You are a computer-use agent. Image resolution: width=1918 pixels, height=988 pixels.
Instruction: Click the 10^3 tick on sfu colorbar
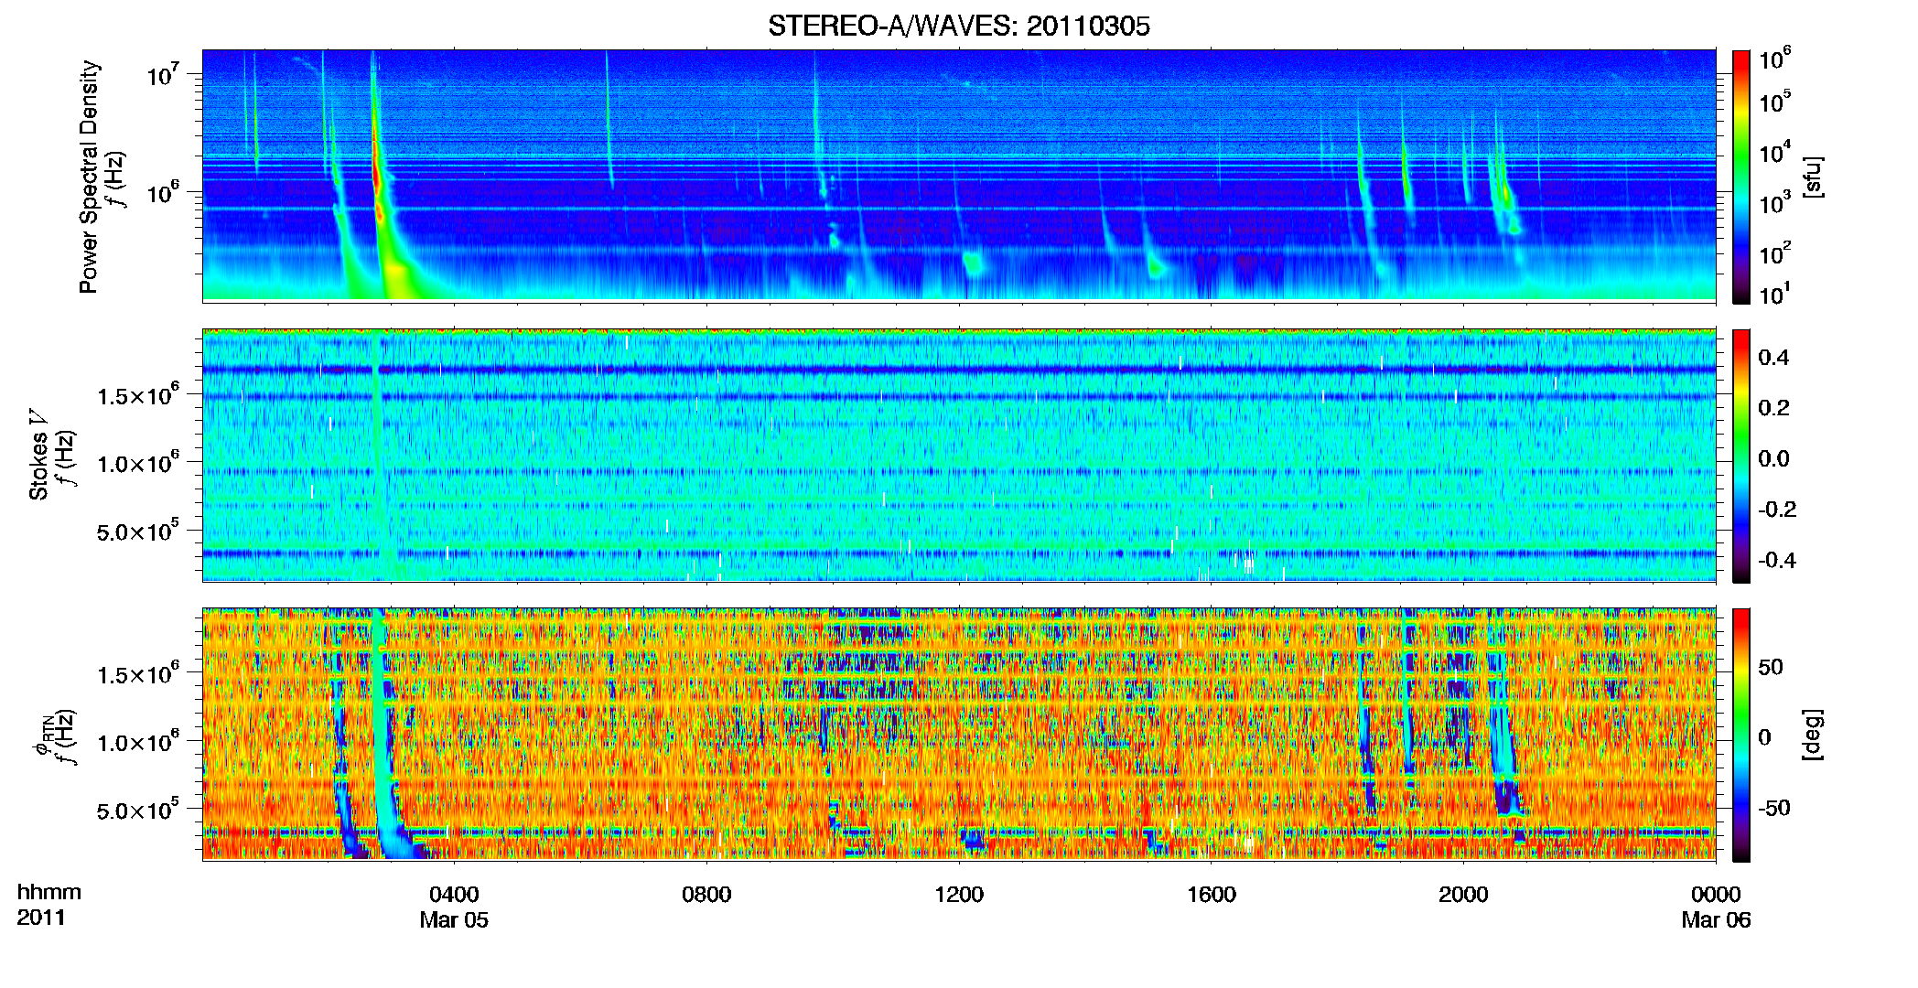tap(1774, 203)
